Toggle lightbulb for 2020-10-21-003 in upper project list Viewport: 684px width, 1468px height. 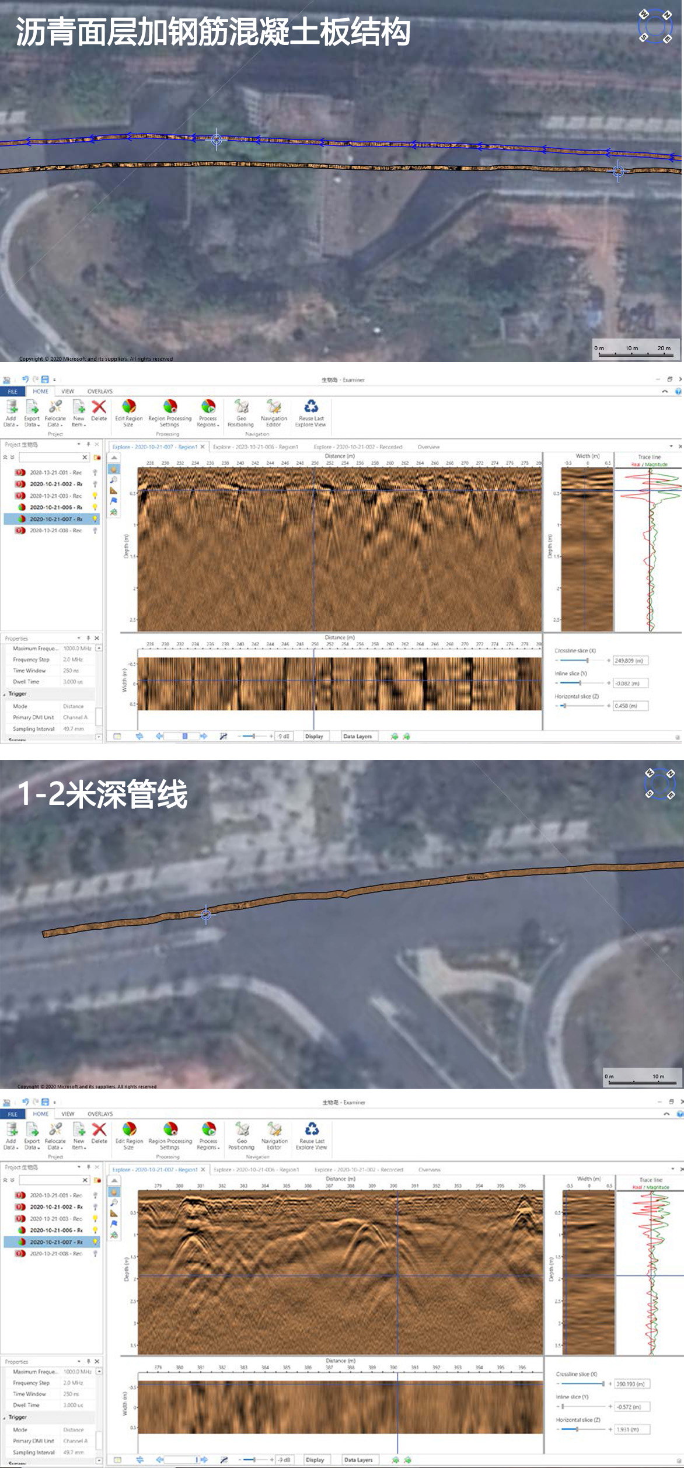coord(95,496)
